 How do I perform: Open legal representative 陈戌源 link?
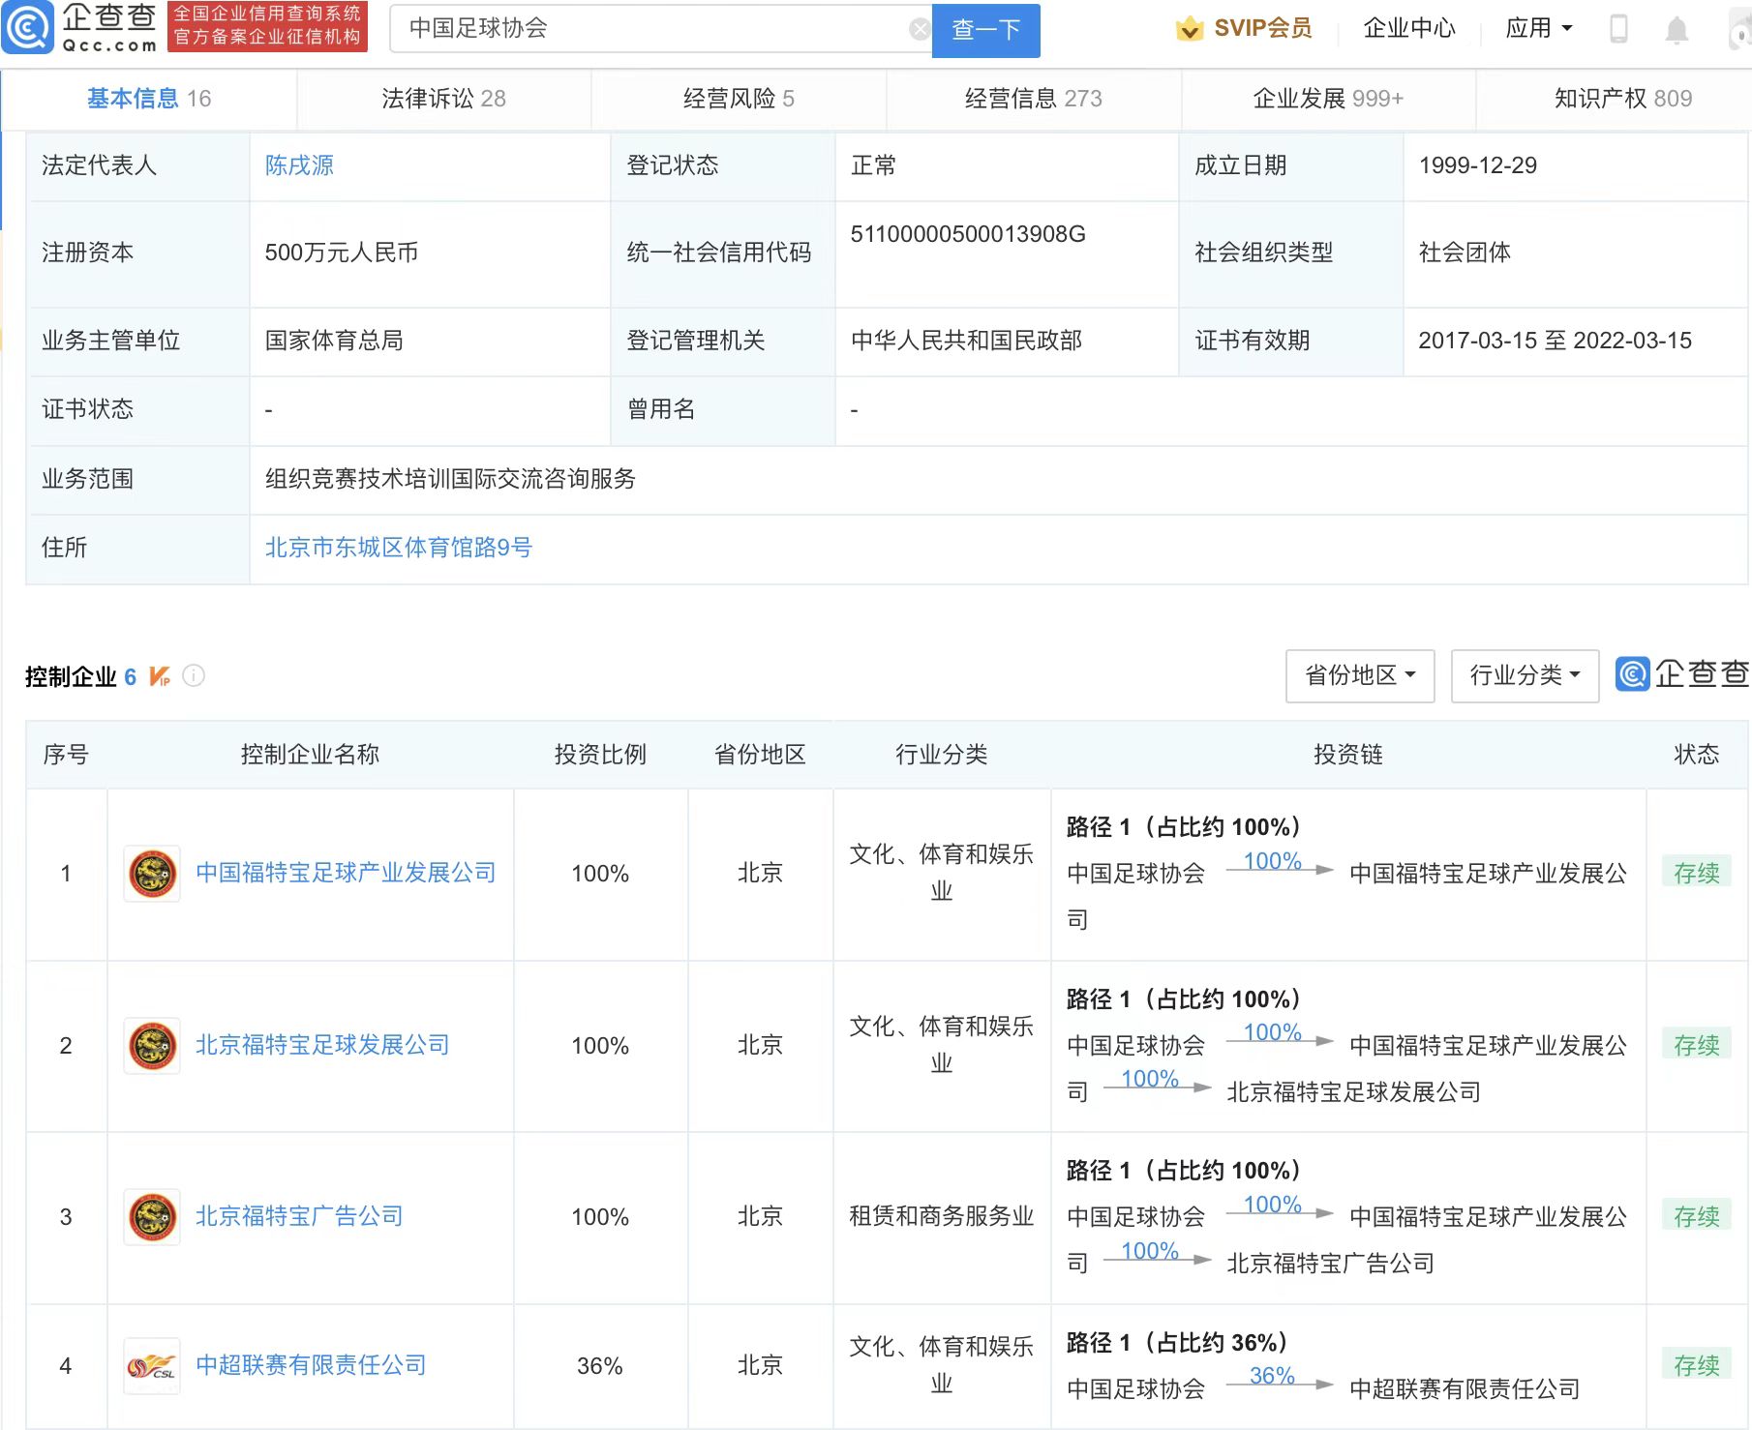point(299,165)
